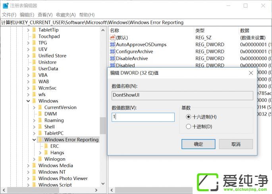
Task: Cancel the dialog with 取消
Action: [x=236, y=144]
